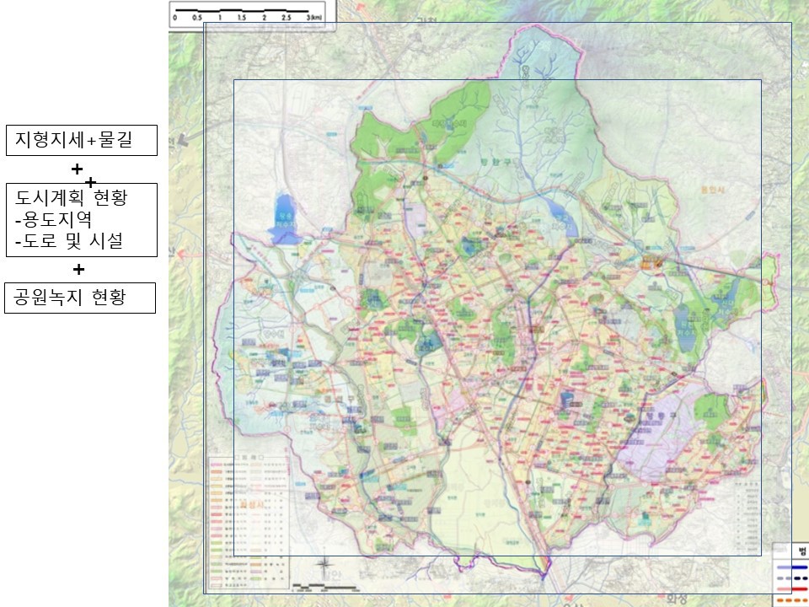Select the '지형지세+물길' text box
The width and height of the screenshot is (809, 607).
tap(82, 140)
